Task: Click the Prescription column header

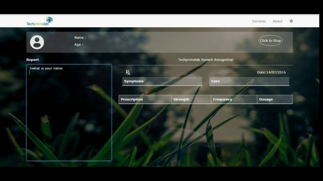Action: [145, 100]
